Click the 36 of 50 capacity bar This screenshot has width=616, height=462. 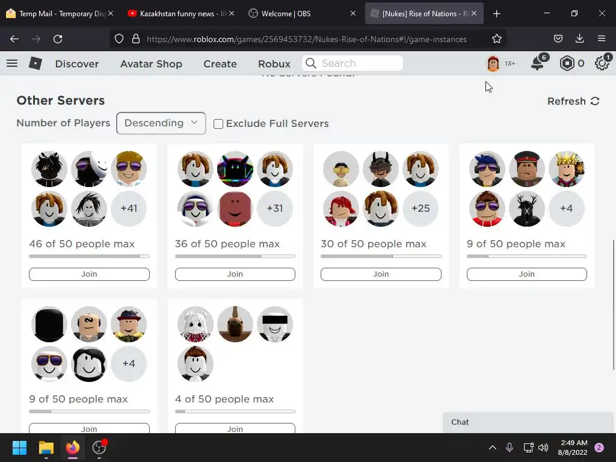[x=235, y=256]
